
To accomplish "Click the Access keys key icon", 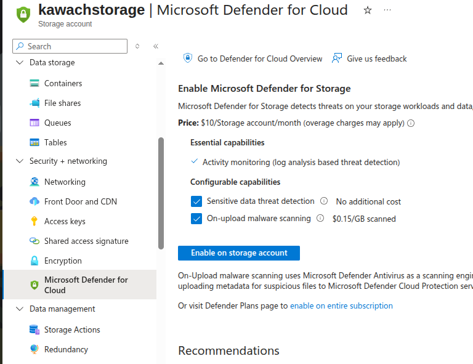I will (34, 221).
